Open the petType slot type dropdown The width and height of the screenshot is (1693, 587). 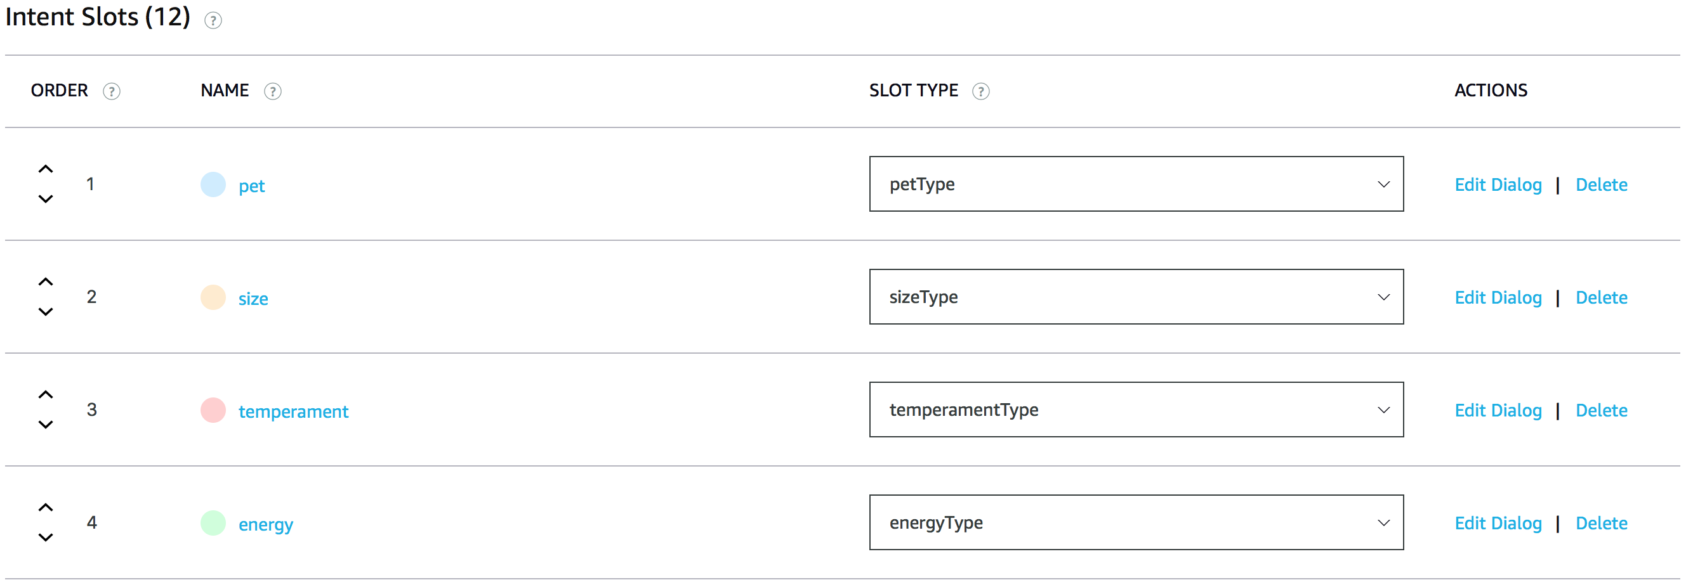(x=1136, y=184)
